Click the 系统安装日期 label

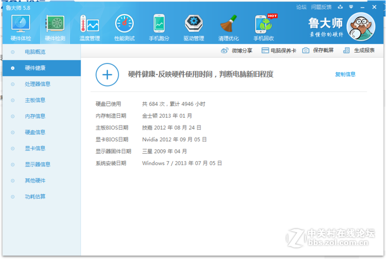pyautogui.click(x=111, y=163)
